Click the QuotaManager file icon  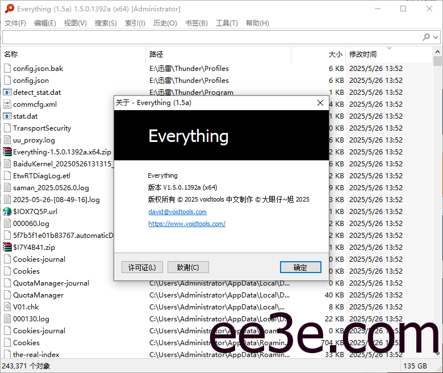pos(7,295)
